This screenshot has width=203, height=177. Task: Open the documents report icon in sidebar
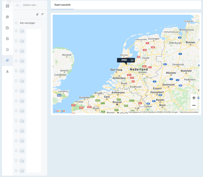click(7, 39)
